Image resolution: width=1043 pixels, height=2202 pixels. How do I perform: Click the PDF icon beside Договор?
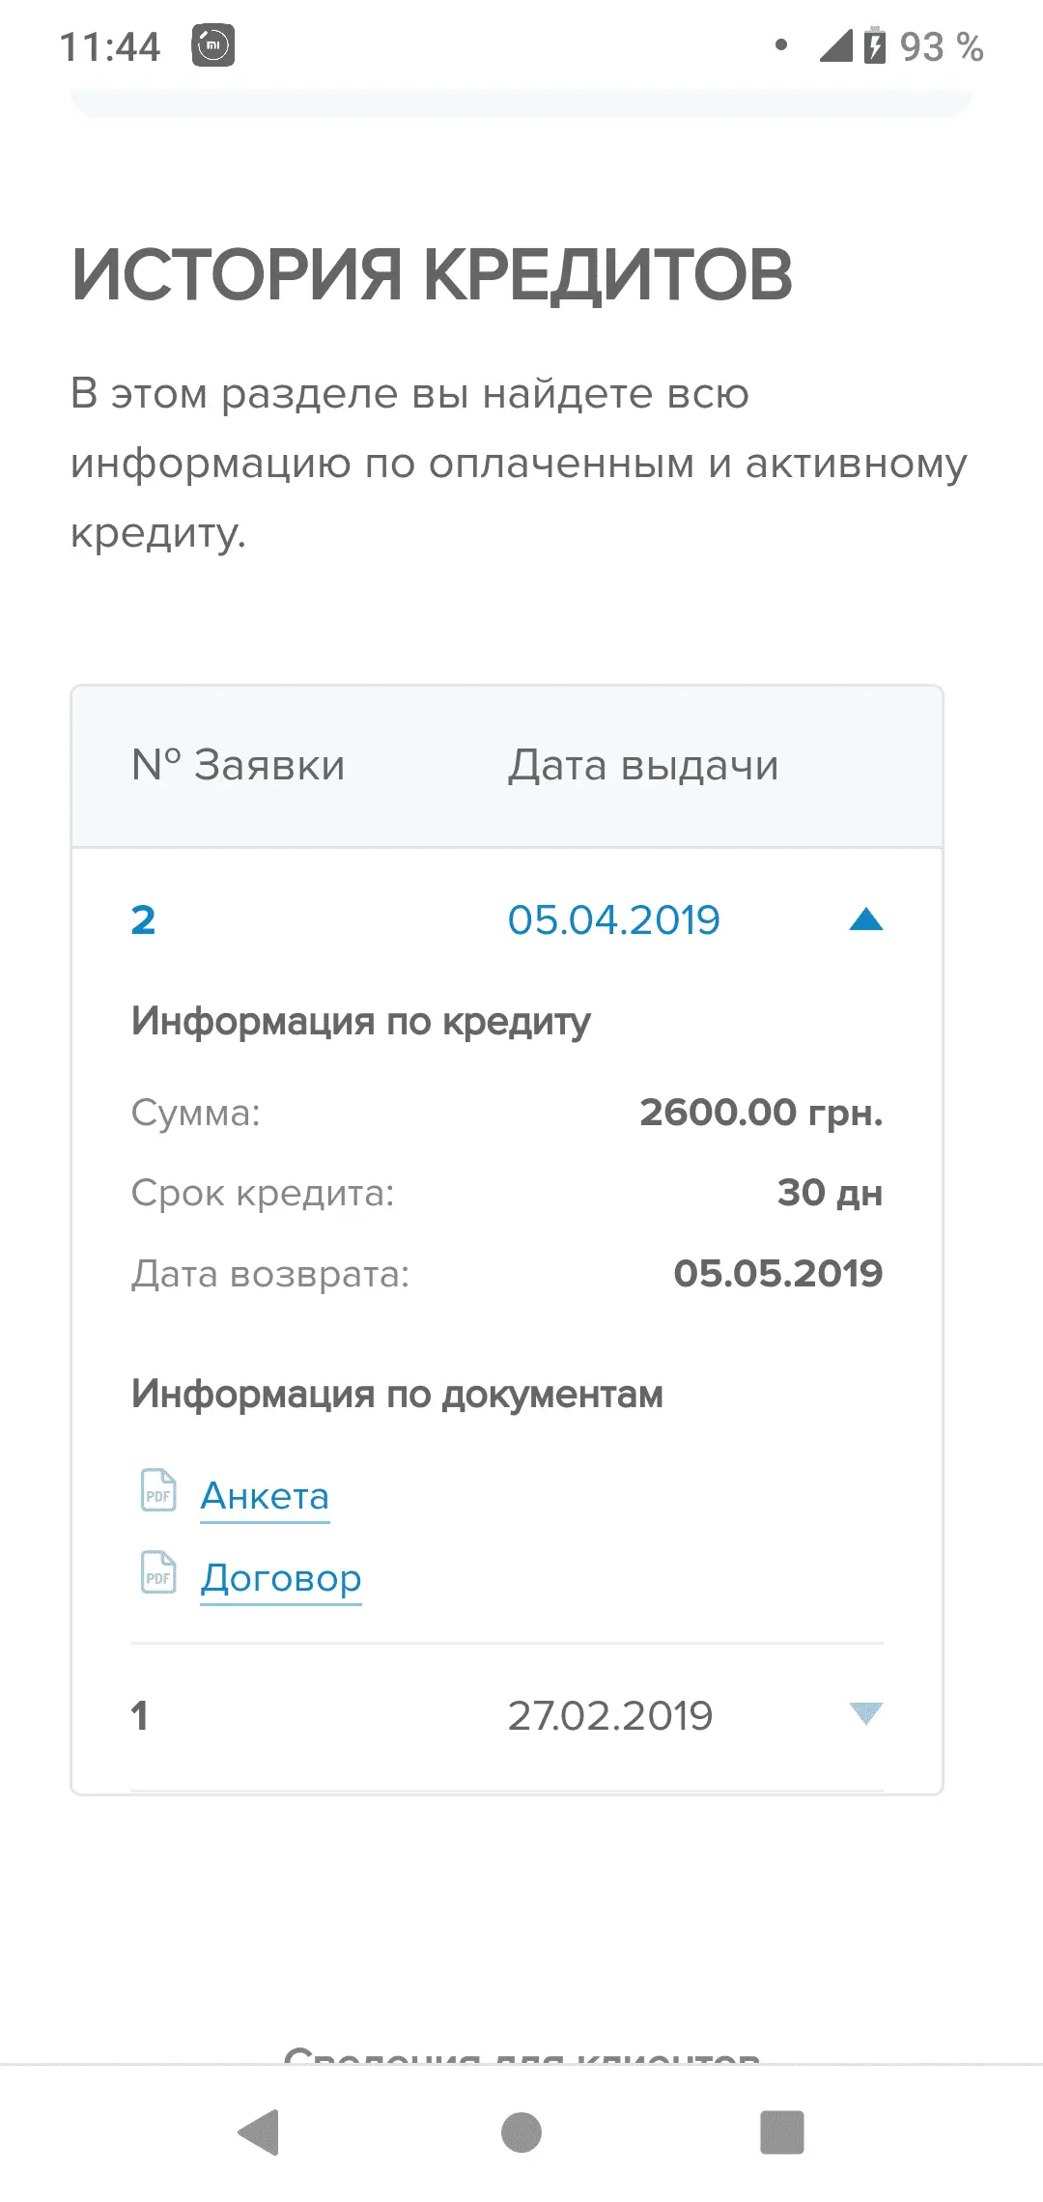158,1572
